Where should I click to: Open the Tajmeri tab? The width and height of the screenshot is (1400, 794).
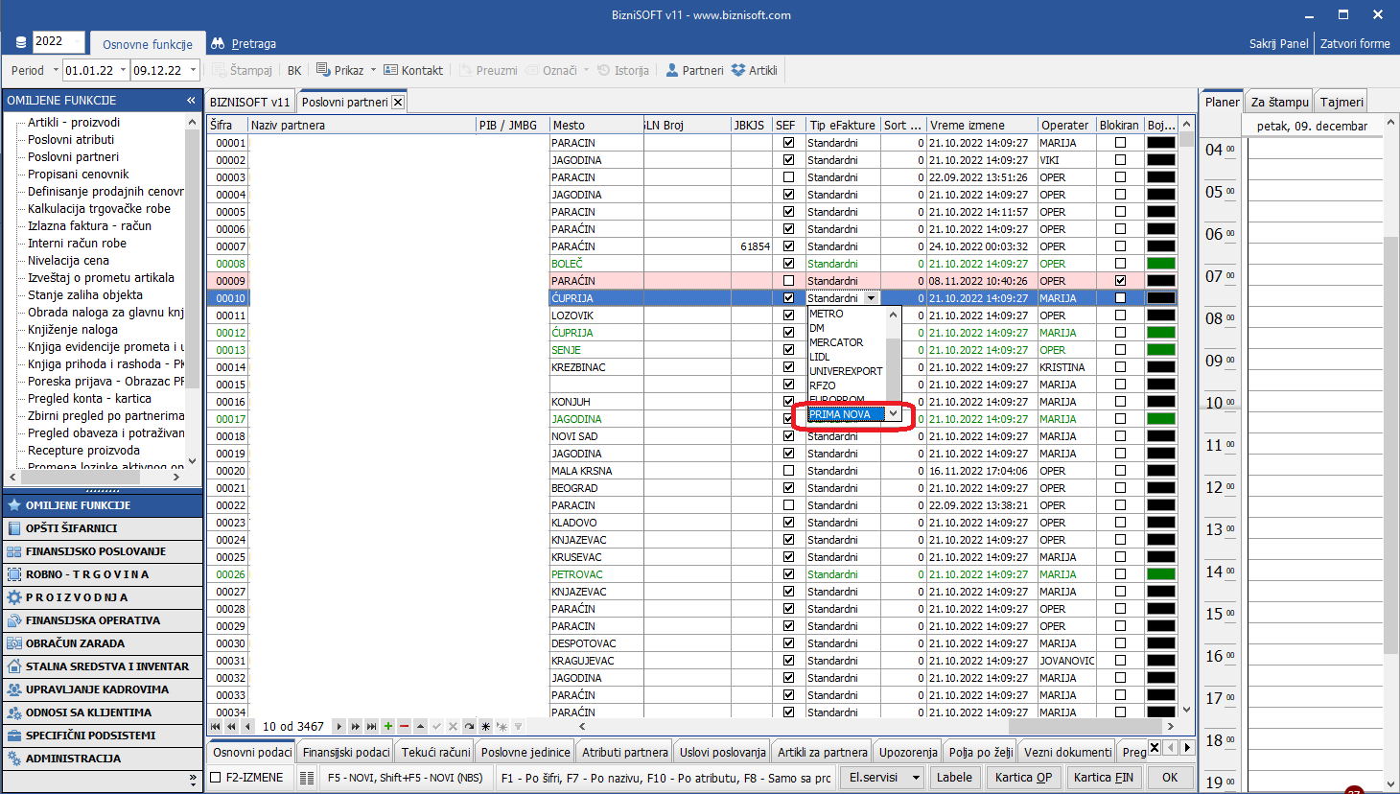1341,102
